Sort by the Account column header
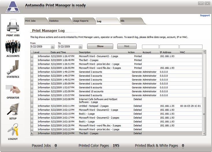The height and width of the screenshot is (152, 212). coord(150,52)
